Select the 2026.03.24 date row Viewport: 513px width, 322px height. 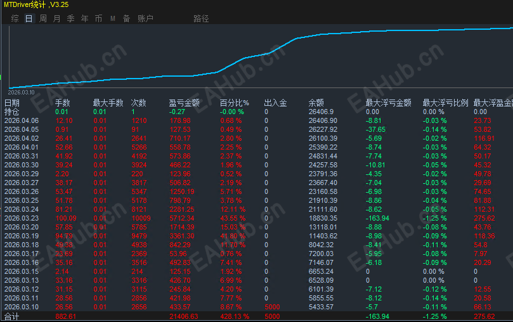(x=22, y=209)
